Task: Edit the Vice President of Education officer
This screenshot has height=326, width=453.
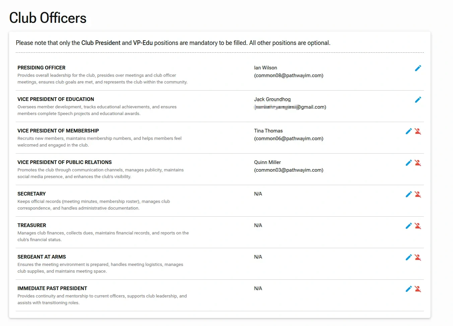Action: tap(418, 100)
